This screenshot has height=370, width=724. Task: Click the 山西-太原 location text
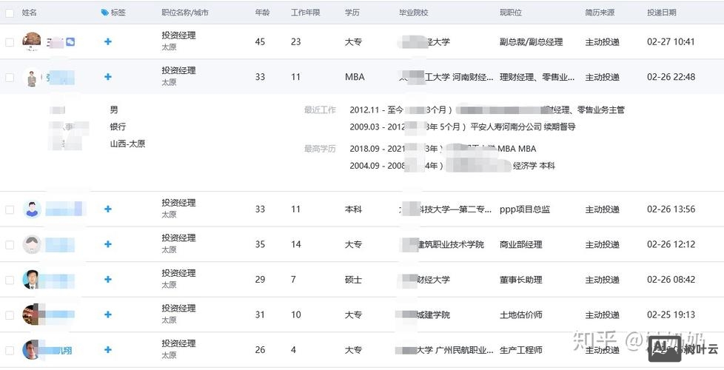(x=127, y=144)
